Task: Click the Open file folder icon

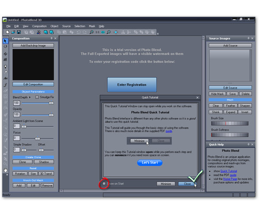Action: point(13,32)
